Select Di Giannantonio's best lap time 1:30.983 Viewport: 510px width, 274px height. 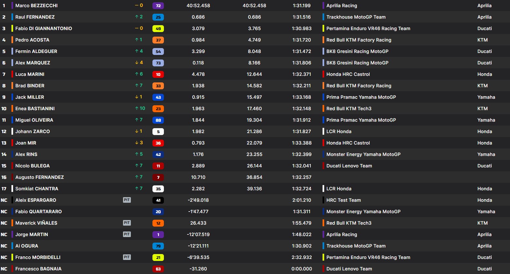tap(302, 28)
